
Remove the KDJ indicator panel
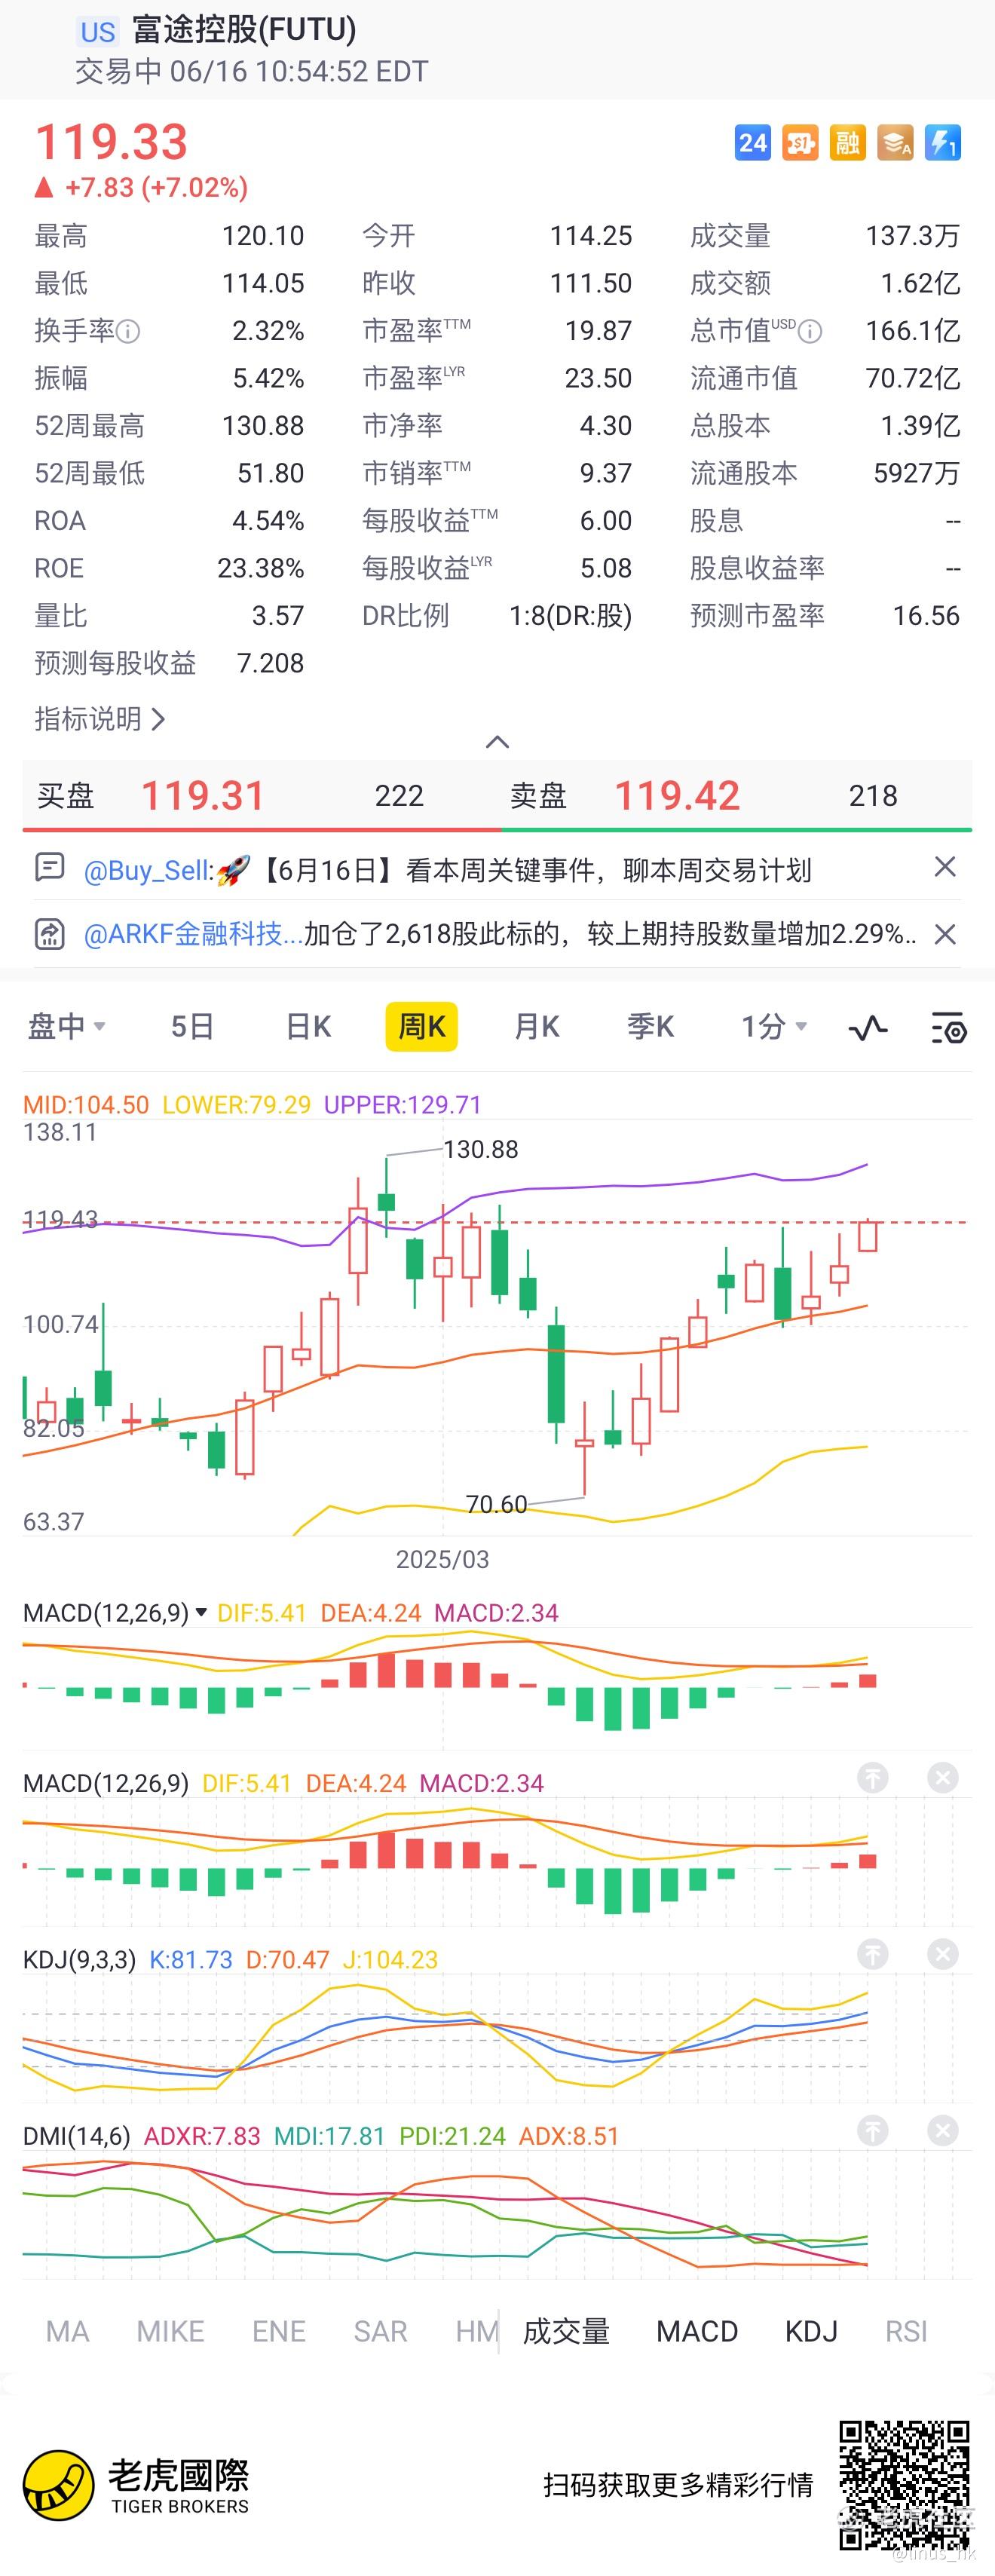[943, 1953]
